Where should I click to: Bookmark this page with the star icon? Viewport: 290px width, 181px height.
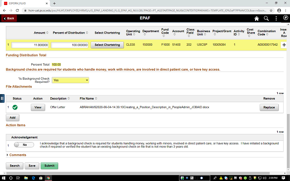click(271, 10)
